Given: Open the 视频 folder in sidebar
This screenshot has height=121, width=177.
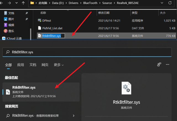Looking at the screenshot, I should [11, 25].
